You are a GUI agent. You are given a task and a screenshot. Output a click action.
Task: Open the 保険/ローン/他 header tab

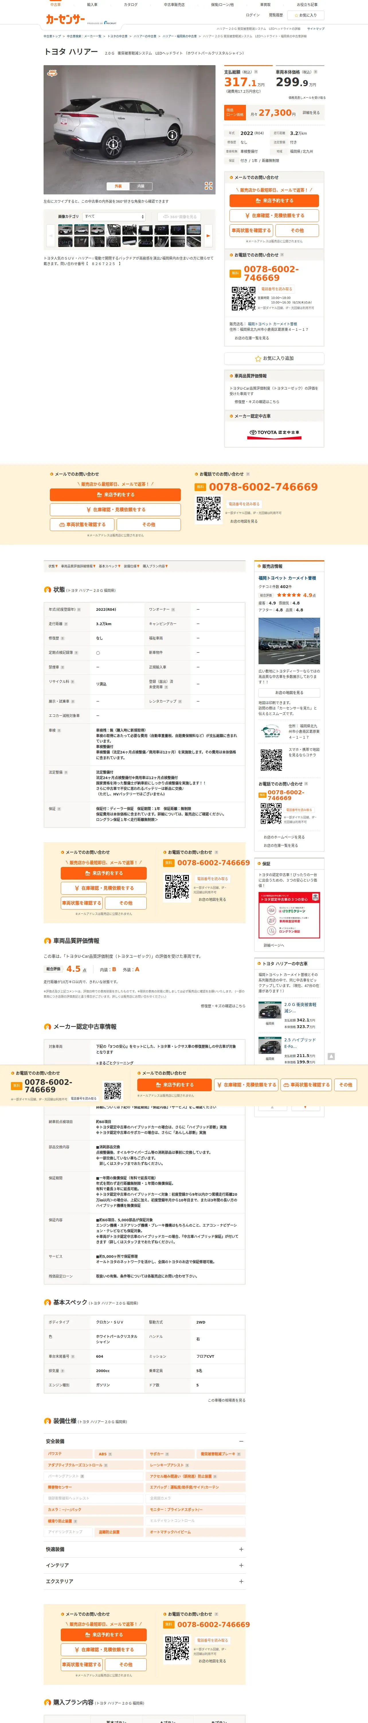click(222, 5)
